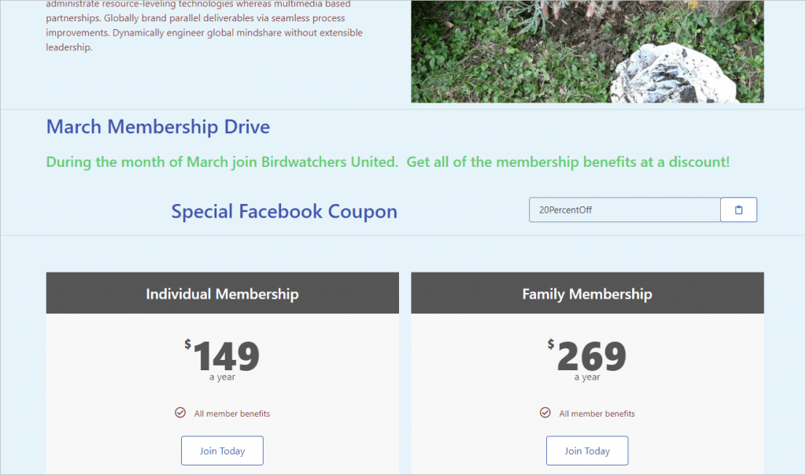
Task: Click Individual plan's All member benefits text
Action: (x=232, y=414)
